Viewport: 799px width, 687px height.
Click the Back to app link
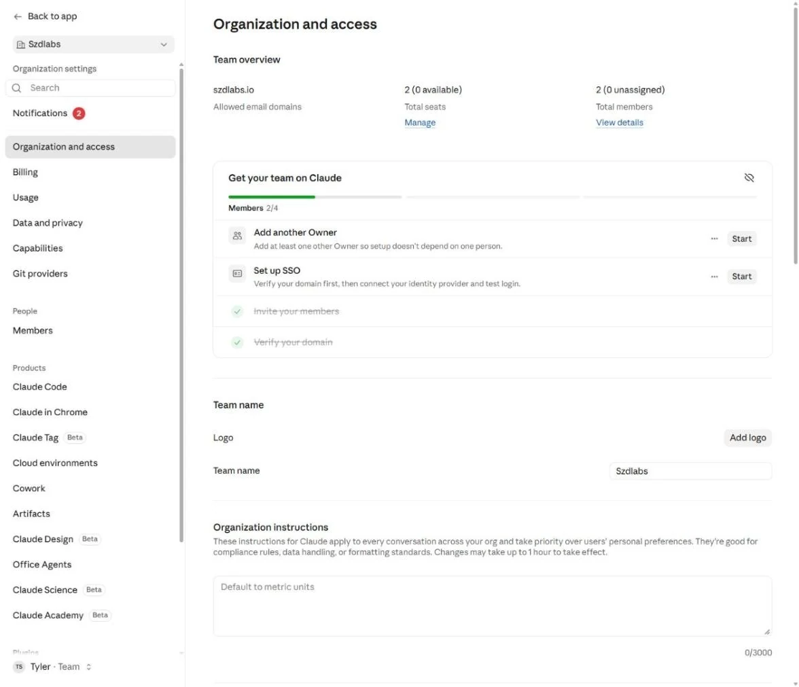[x=46, y=16]
